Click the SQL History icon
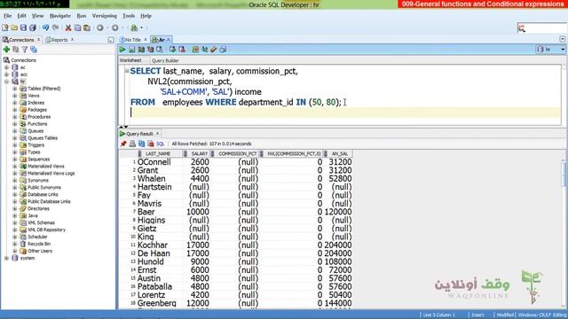Screen dimensions: 568x319 pos(223,50)
